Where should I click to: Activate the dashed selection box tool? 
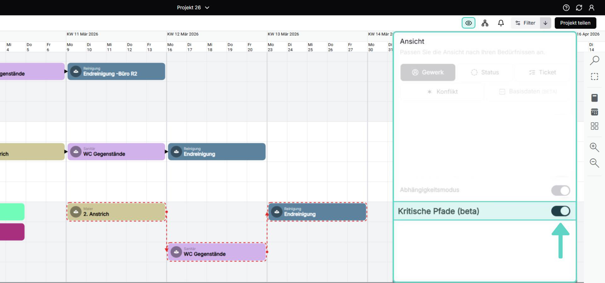click(594, 76)
